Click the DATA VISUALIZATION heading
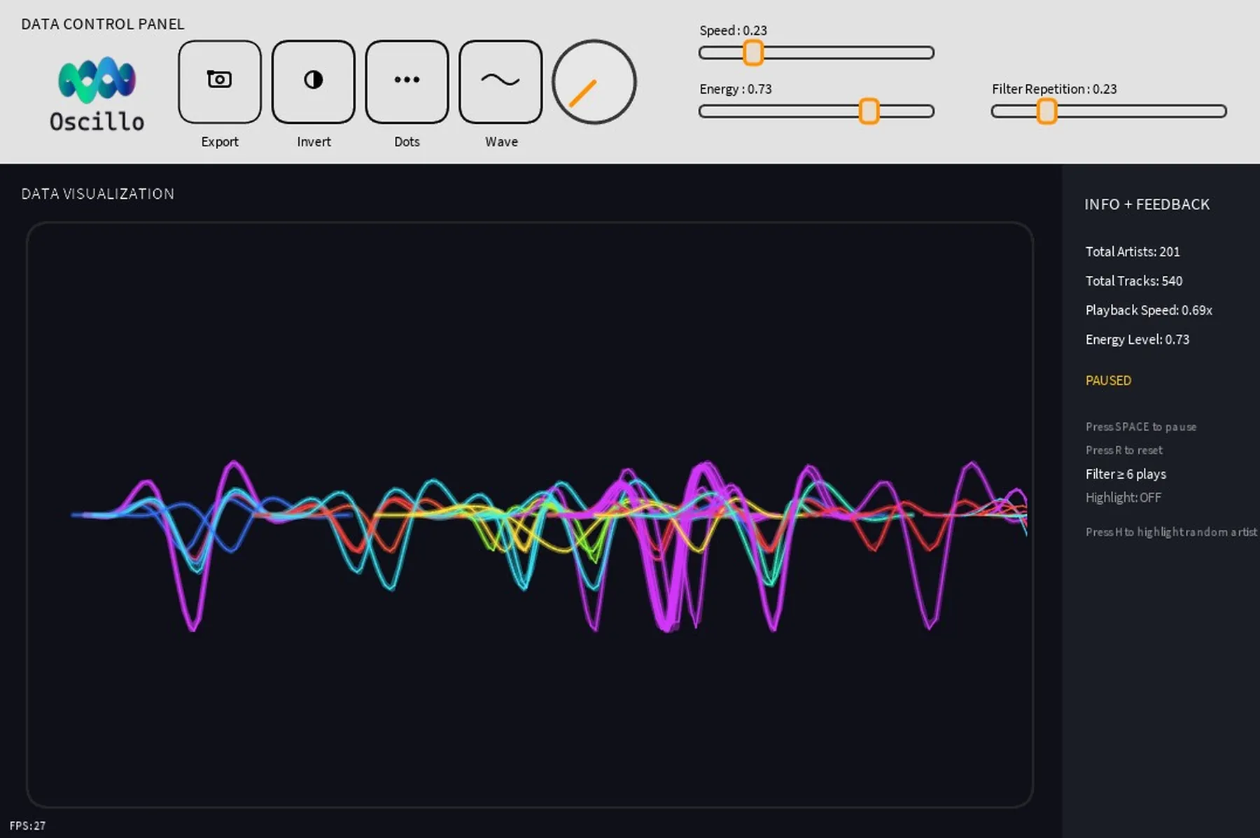Viewport: 1260px width, 838px height. click(x=98, y=194)
